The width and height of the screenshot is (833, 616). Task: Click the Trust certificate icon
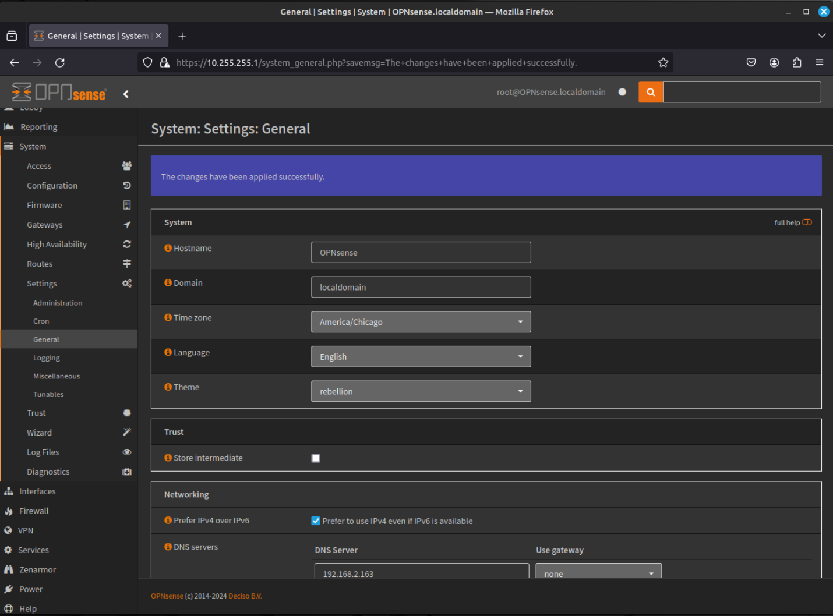(127, 413)
